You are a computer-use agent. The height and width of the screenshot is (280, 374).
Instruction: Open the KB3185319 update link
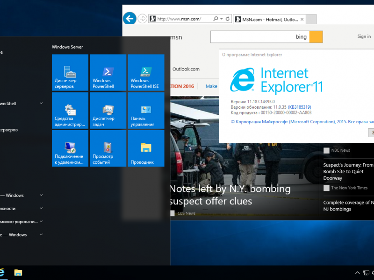tap(299, 107)
